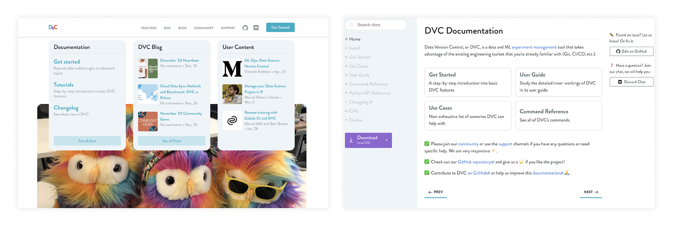Screen dimensions: 673x226
Task: Open the Discord chat icon in the top navigation
Action: pyautogui.click(x=256, y=28)
